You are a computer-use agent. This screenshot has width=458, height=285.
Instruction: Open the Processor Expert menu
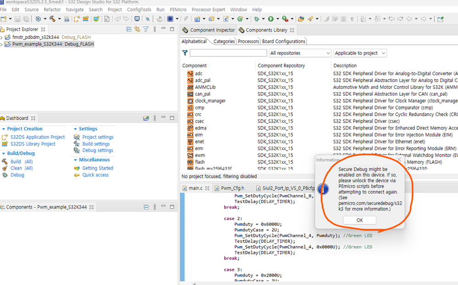(x=208, y=10)
